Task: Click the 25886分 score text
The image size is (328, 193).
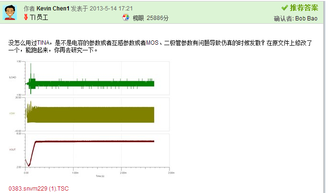Action: pyautogui.click(x=157, y=18)
